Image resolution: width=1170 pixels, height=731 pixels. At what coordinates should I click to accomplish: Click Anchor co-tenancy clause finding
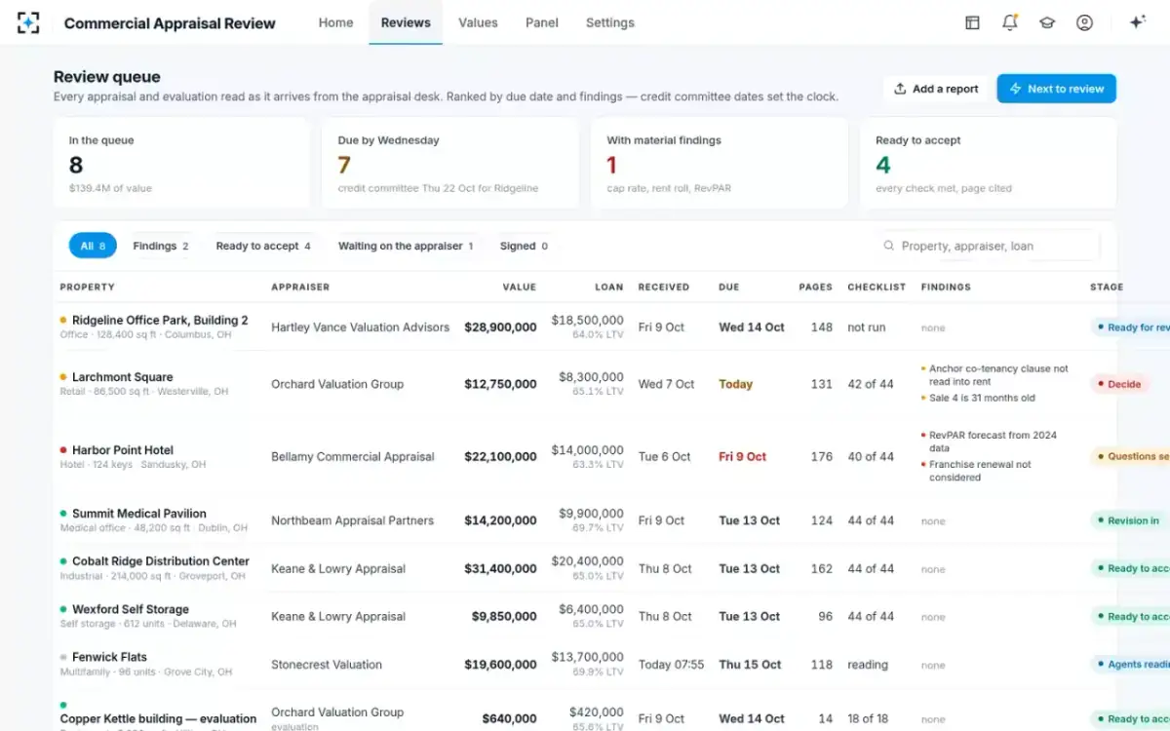coord(996,375)
